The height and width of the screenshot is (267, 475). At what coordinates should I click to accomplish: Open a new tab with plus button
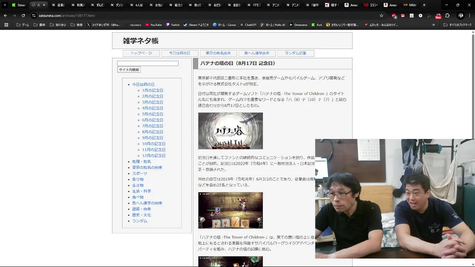[x=424, y=5]
